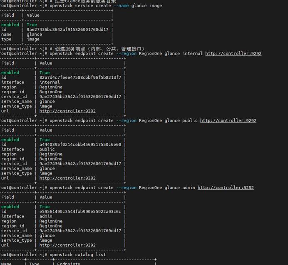
Task: Click the interface value 'public' in the second endpoint table
Action: (47, 149)
